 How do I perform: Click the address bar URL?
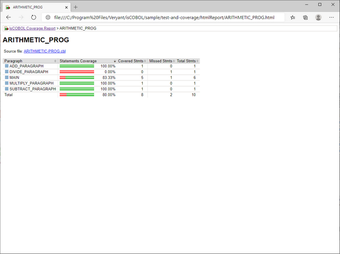pos(164,18)
